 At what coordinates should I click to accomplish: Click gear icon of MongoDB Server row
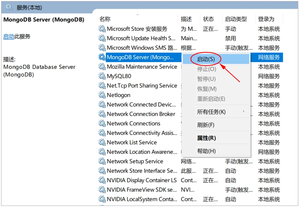(102, 57)
